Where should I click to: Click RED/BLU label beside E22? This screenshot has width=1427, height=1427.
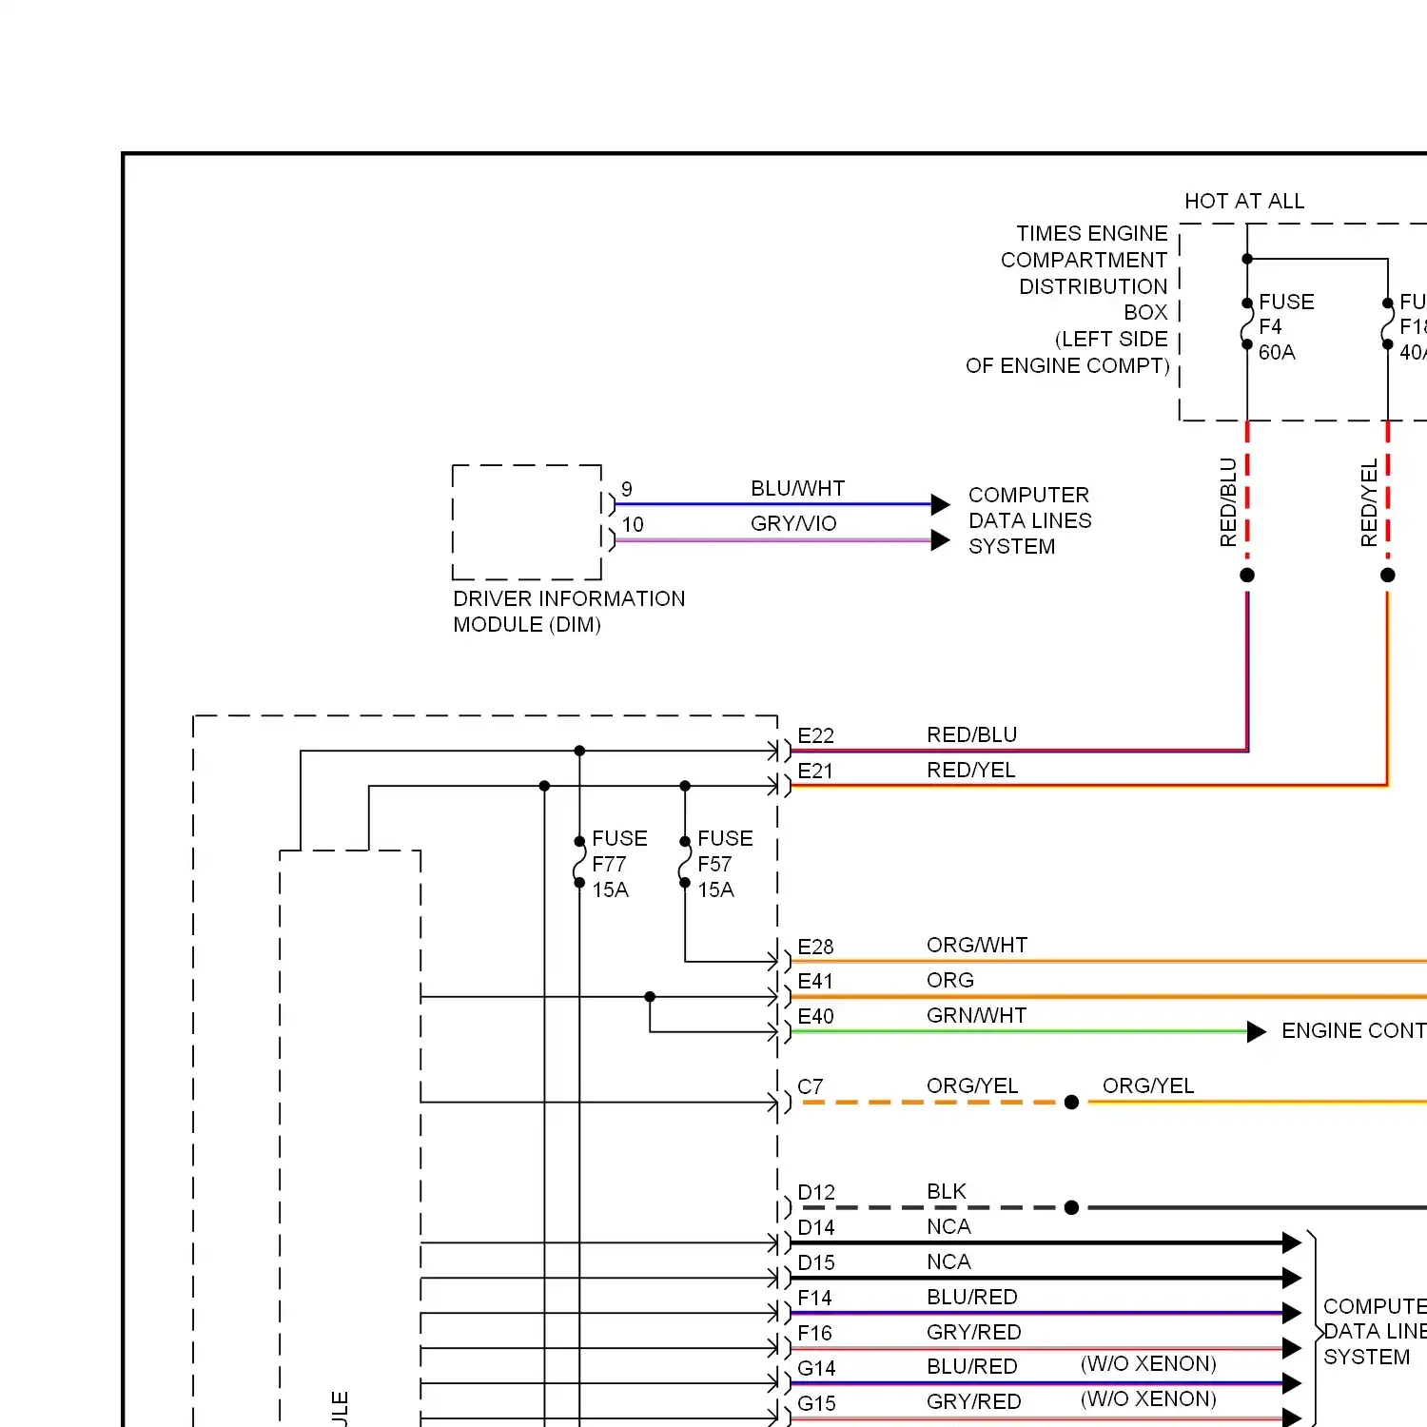click(x=971, y=734)
